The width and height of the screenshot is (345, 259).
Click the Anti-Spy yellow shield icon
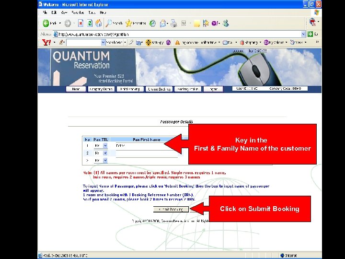pos(149,43)
